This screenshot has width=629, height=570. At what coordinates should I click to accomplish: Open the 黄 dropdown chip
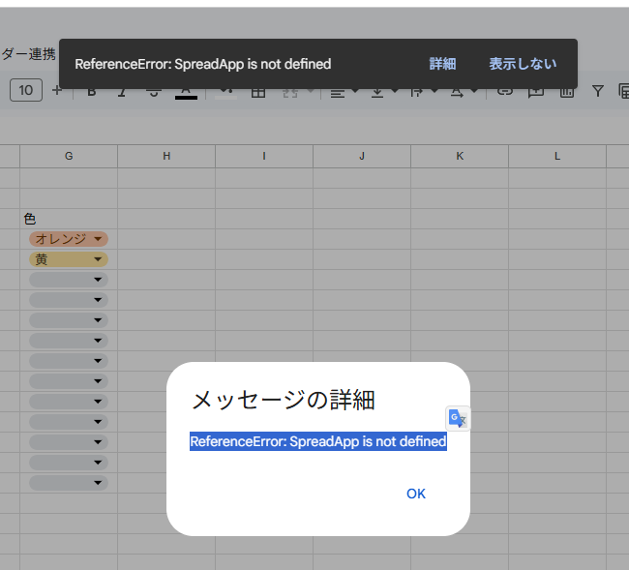point(68,259)
